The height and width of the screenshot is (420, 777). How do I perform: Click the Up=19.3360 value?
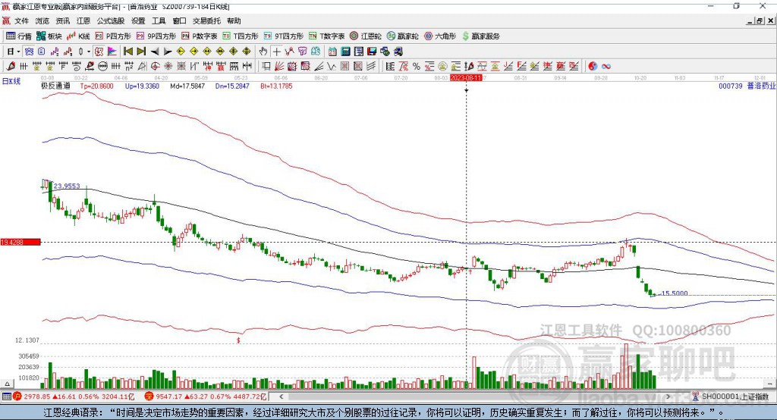click(x=142, y=86)
